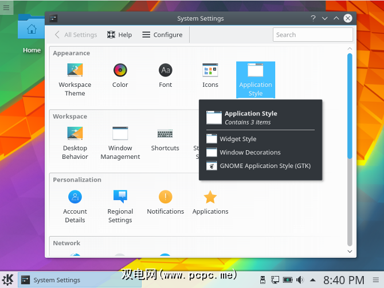The width and height of the screenshot is (384, 288).
Task: Open Desktop Behavior settings
Action: pos(75,143)
